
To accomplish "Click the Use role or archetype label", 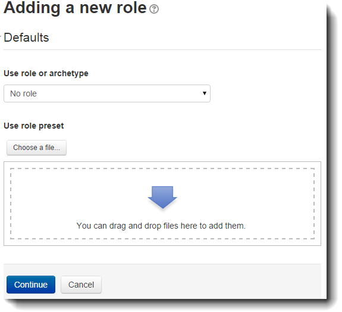I will click(x=46, y=73).
